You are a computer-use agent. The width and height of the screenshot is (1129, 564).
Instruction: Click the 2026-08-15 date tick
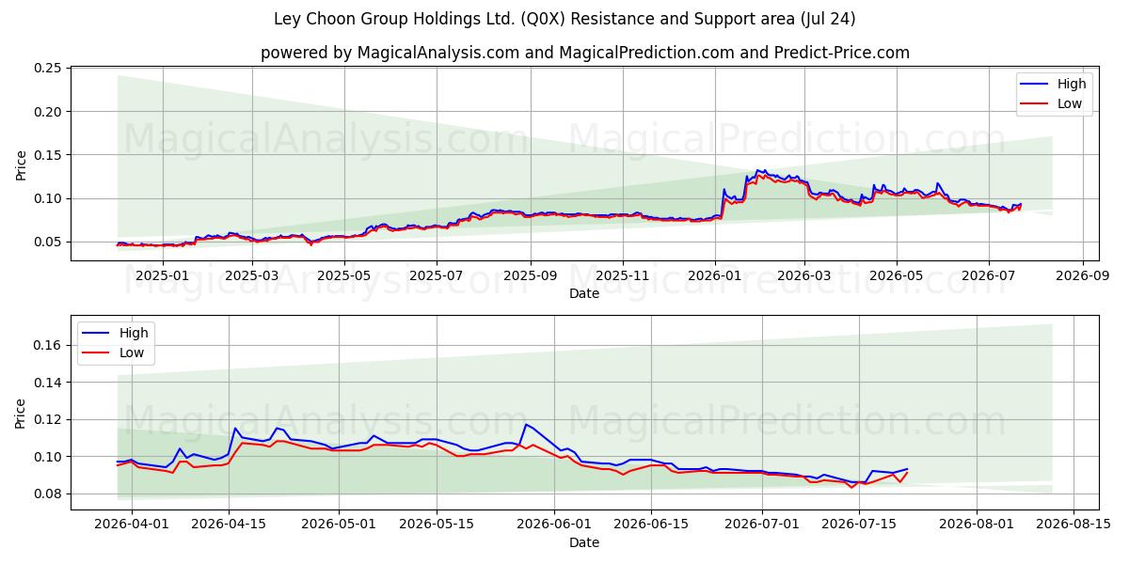pyautogui.click(x=1073, y=525)
